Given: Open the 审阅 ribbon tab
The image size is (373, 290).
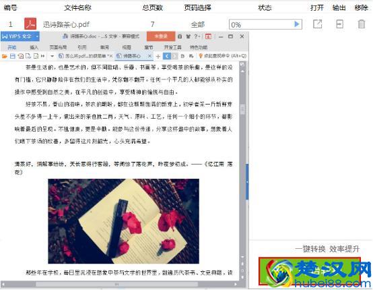Looking at the screenshot, I should pyautogui.click(x=104, y=47).
